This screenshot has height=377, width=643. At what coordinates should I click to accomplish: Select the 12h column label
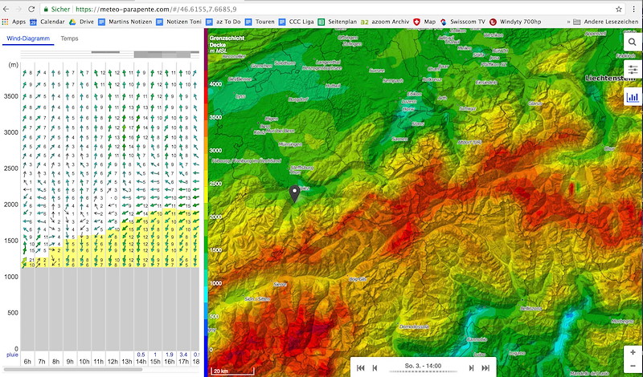click(x=113, y=362)
